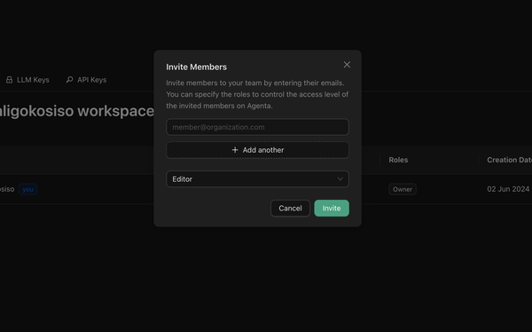This screenshot has height=332, width=532.
Task: Click the lock icon beside LLM Keys
Action: click(x=9, y=80)
